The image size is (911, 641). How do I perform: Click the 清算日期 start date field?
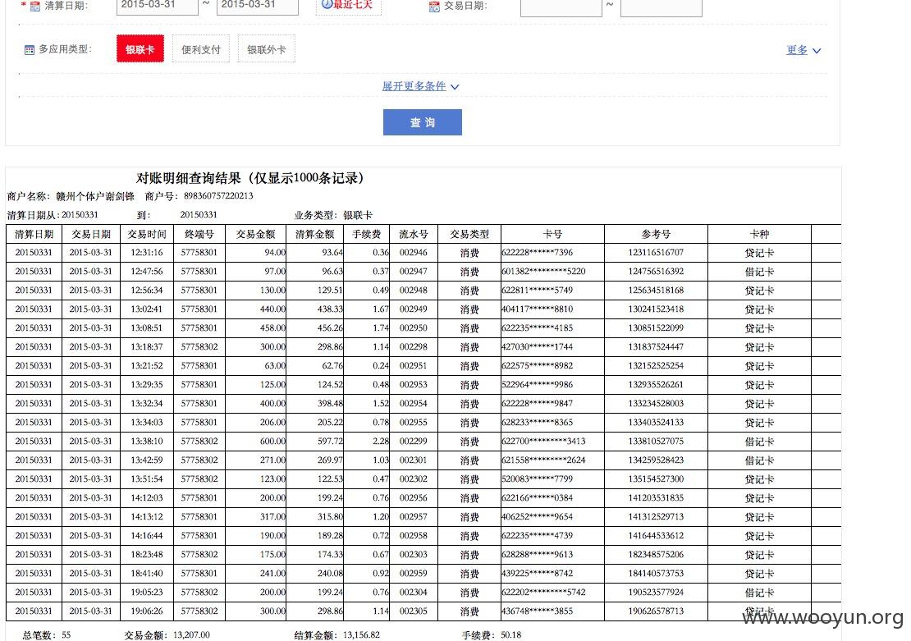pyautogui.click(x=158, y=6)
